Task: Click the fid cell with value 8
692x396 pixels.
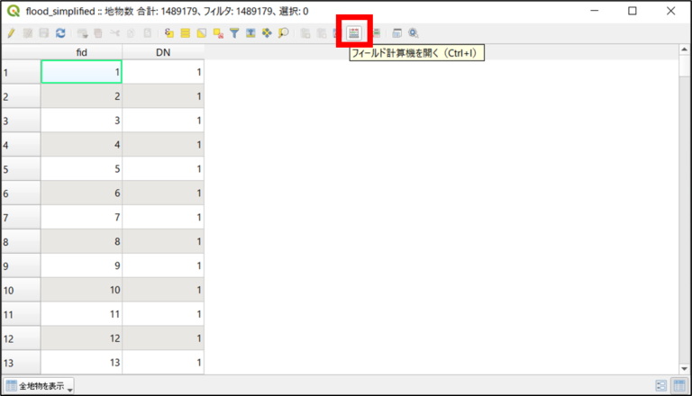Action: pyautogui.click(x=82, y=242)
